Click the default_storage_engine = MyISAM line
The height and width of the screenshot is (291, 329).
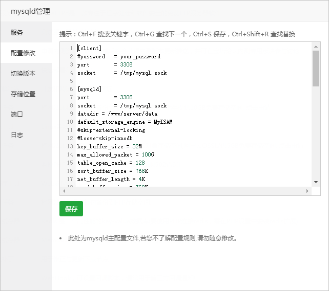pyautogui.click(x=125, y=122)
